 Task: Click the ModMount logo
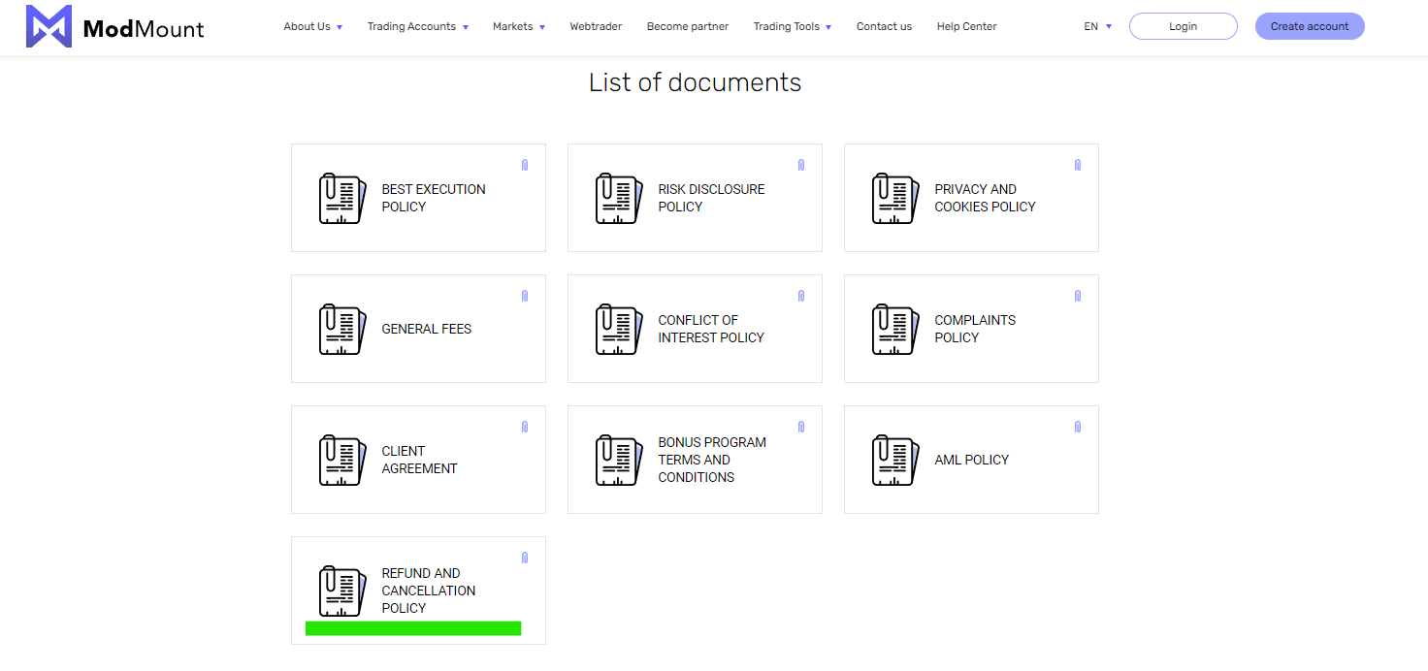(x=114, y=26)
